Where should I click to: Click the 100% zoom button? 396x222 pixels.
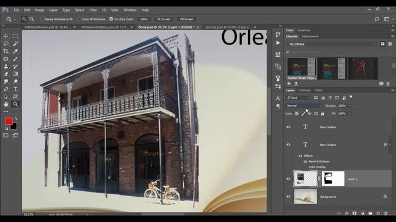[x=144, y=19]
